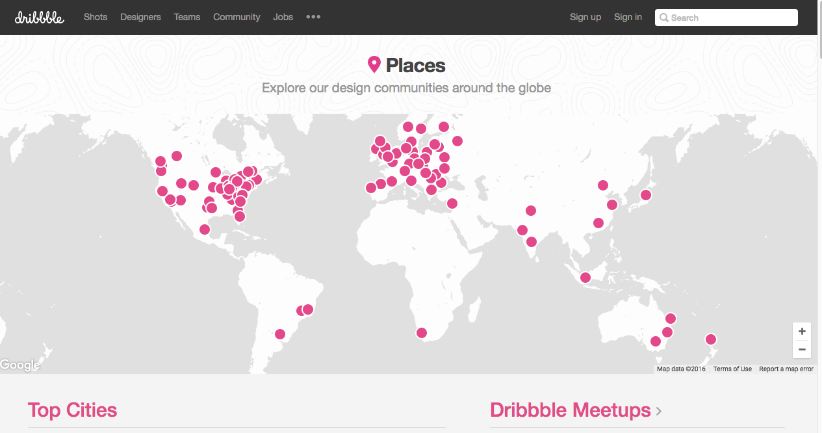This screenshot has height=433, width=822.
Task: Click the pink Places pin icon
Action: click(x=374, y=64)
